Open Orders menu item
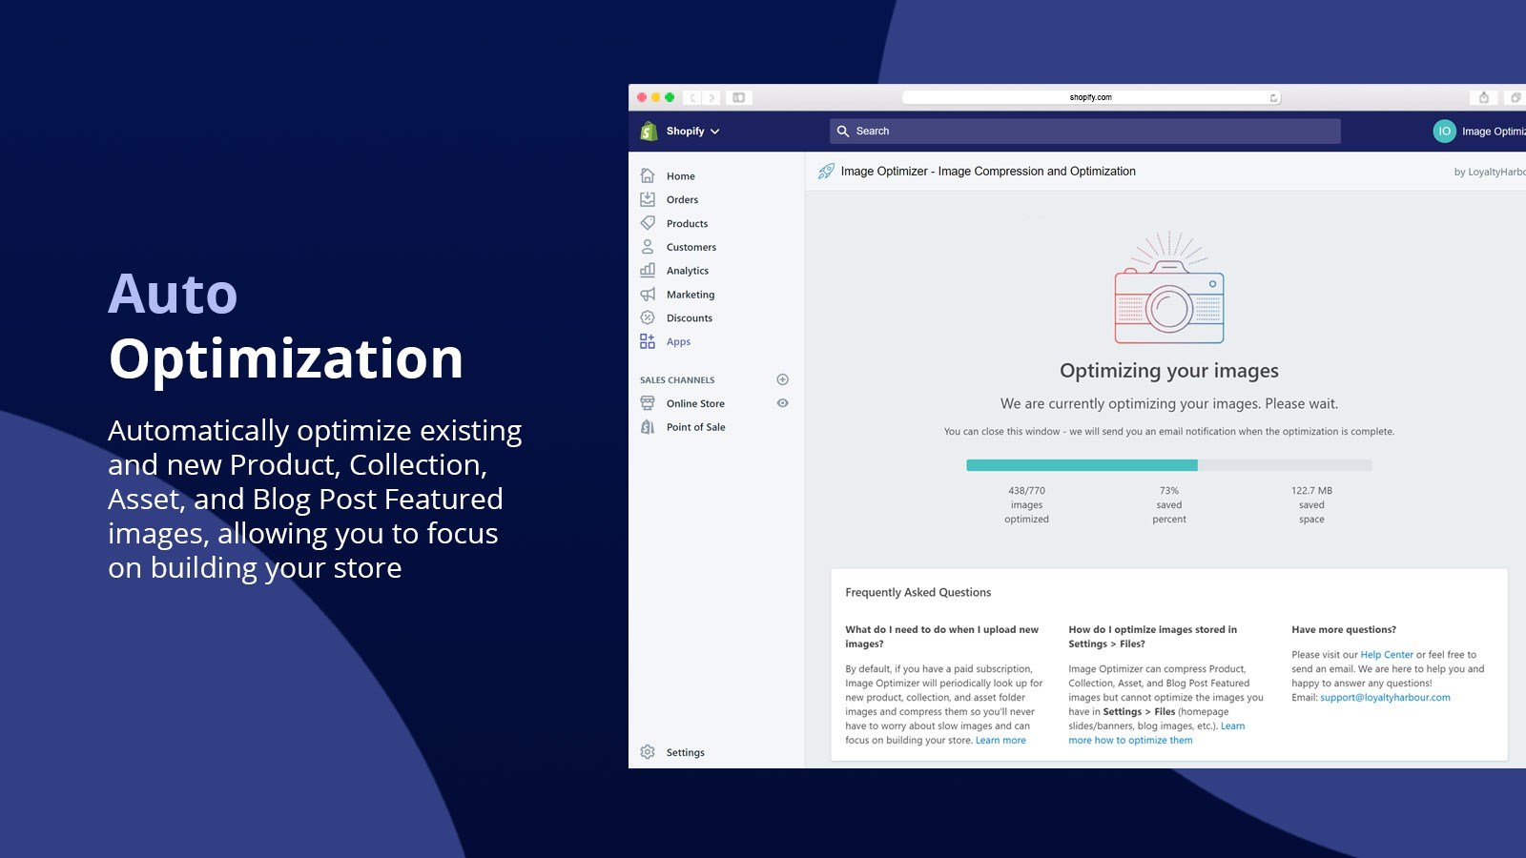This screenshot has width=1526, height=858. (x=682, y=200)
